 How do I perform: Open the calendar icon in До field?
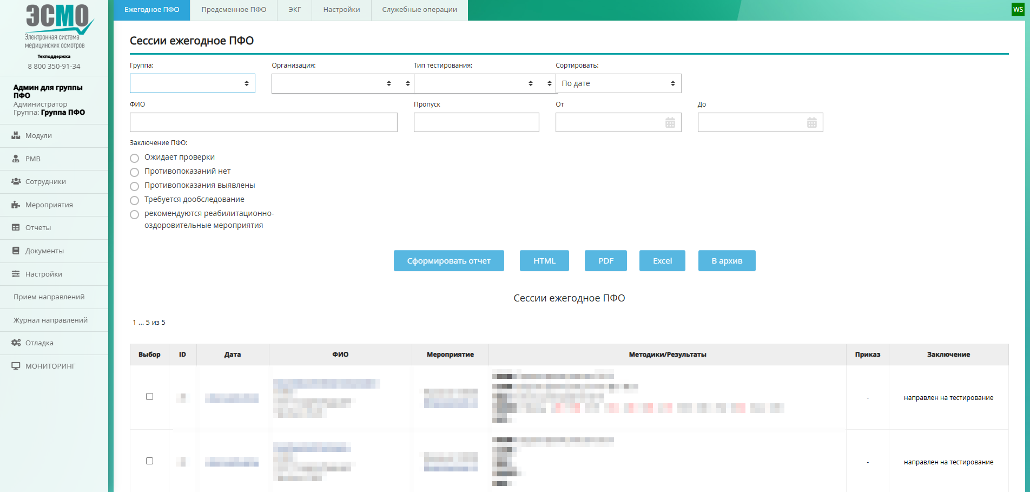click(812, 122)
